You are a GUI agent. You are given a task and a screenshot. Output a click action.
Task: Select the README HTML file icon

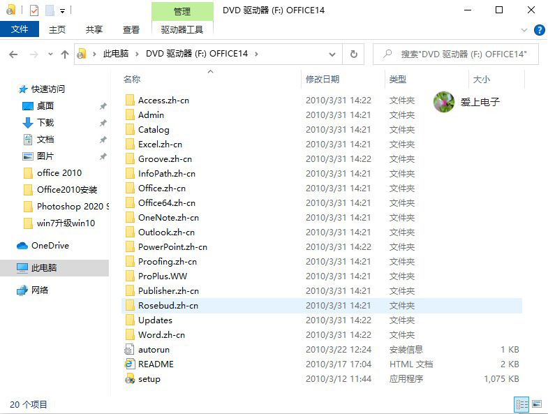click(130, 364)
